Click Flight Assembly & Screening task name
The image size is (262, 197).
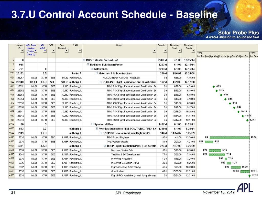click(x=126, y=167)
